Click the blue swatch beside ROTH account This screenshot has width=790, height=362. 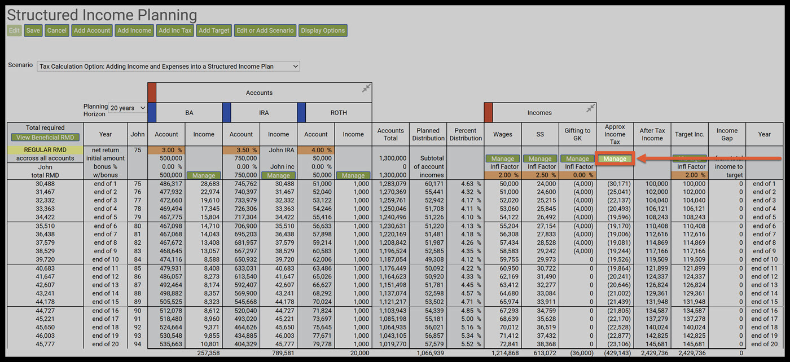[x=301, y=112]
